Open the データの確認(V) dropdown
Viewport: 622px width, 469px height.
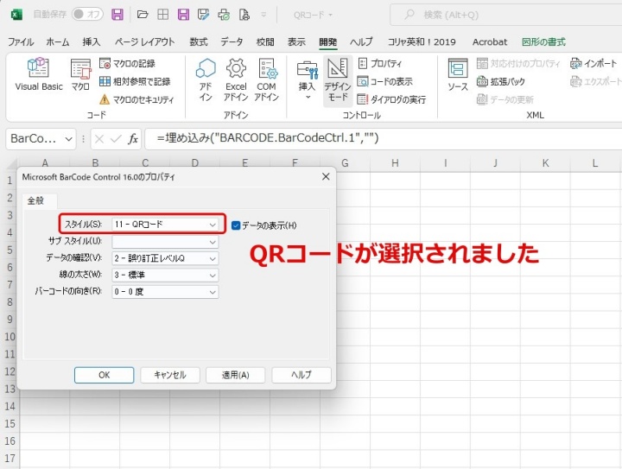coord(165,258)
